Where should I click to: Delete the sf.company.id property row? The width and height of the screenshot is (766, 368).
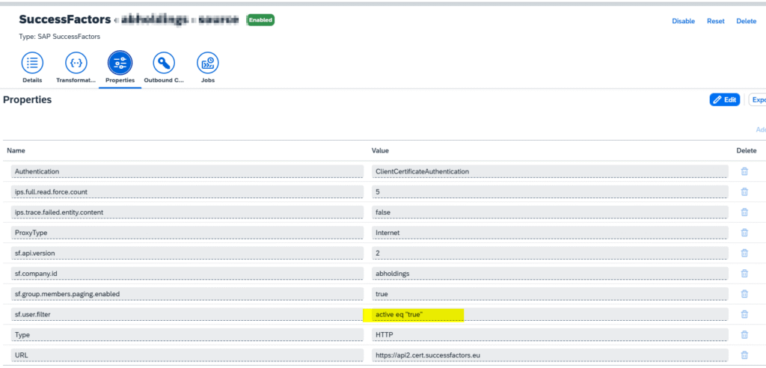[x=744, y=273]
